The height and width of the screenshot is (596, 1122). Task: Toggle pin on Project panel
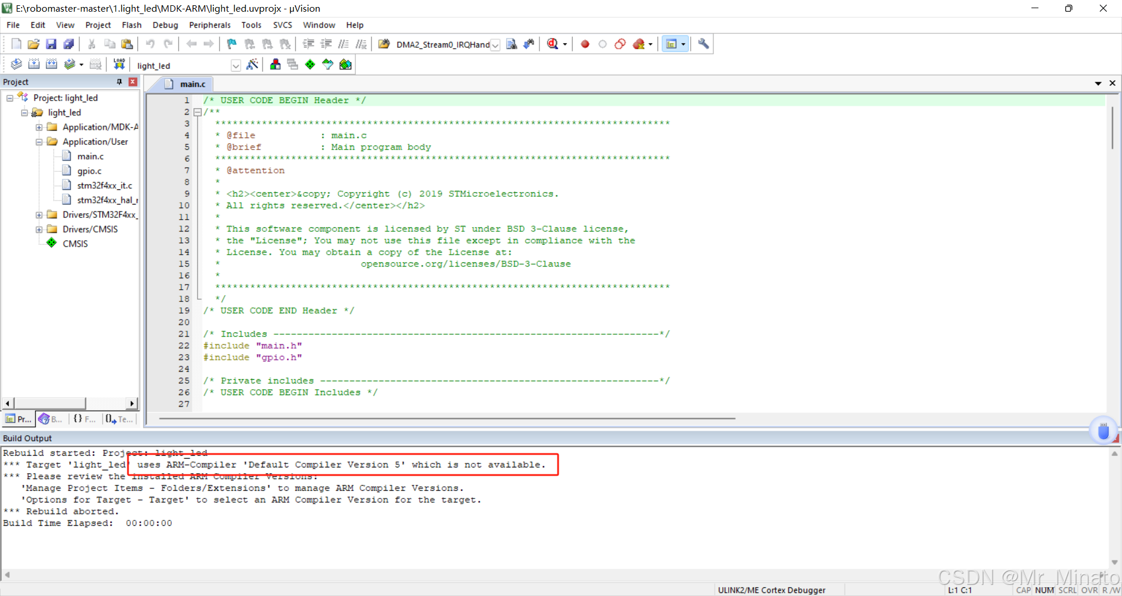coord(119,82)
